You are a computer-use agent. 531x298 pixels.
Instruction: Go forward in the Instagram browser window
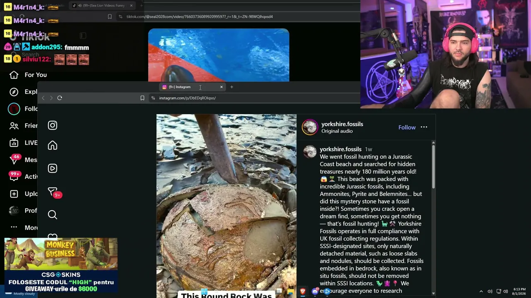tap(51, 98)
